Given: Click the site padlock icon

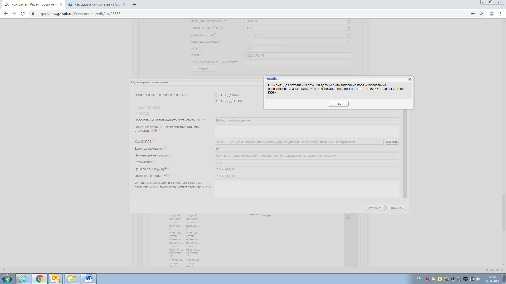Looking at the screenshot, I should click(x=33, y=14).
